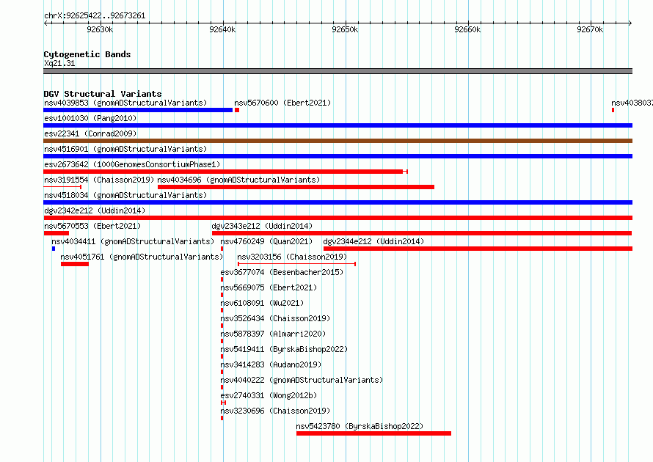The width and height of the screenshot is (653, 462).
Task: Click the 92640k ruler position label
Action: pos(222,29)
